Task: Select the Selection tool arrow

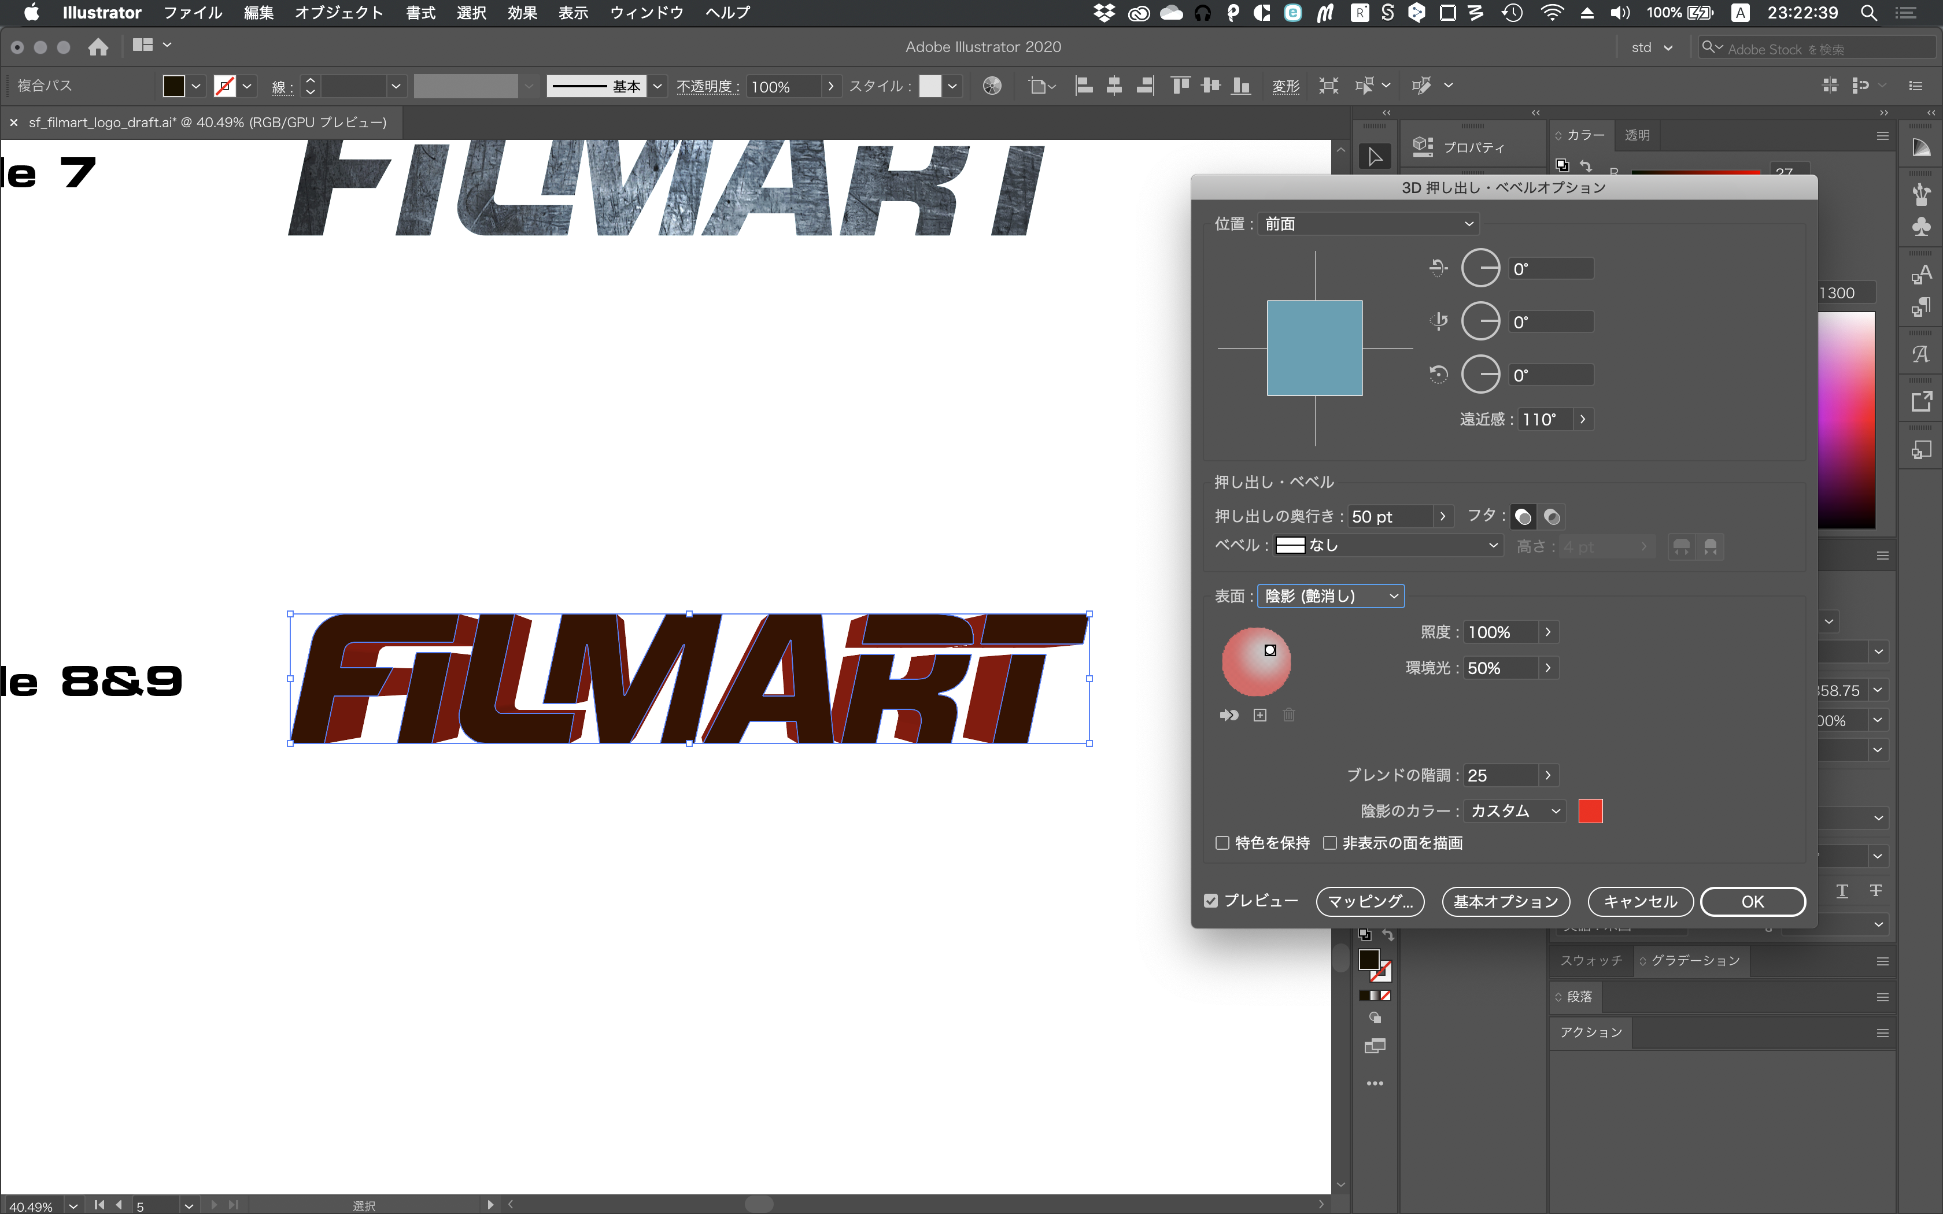Action: tap(1375, 156)
